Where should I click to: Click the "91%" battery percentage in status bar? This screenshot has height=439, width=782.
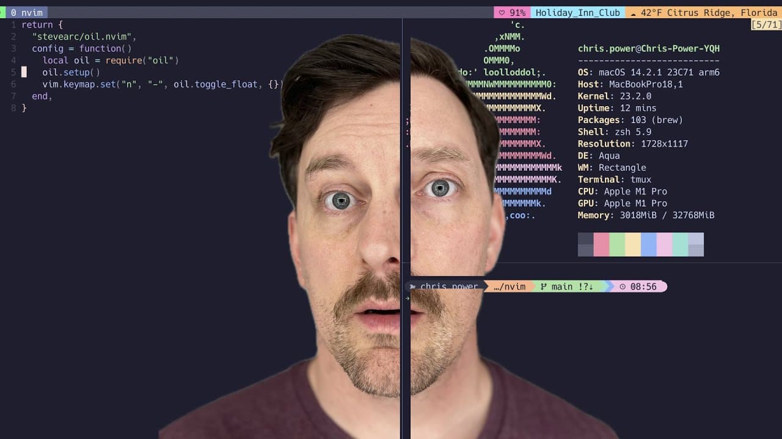pos(517,13)
